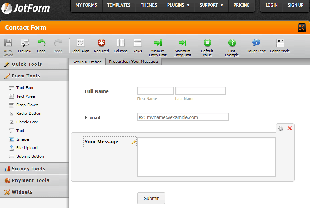Add a Radio Button field
This screenshot has height=208, width=310.
tap(25, 113)
